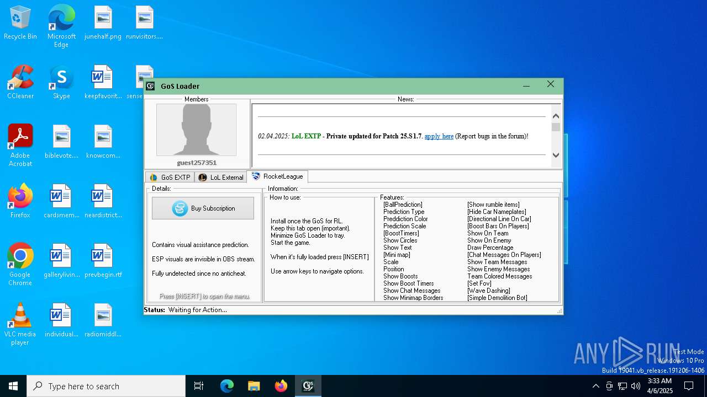Click the [Set Fov] feature entry
The height and width of the screenshot is (397, 707).
[x=479, y=283]
